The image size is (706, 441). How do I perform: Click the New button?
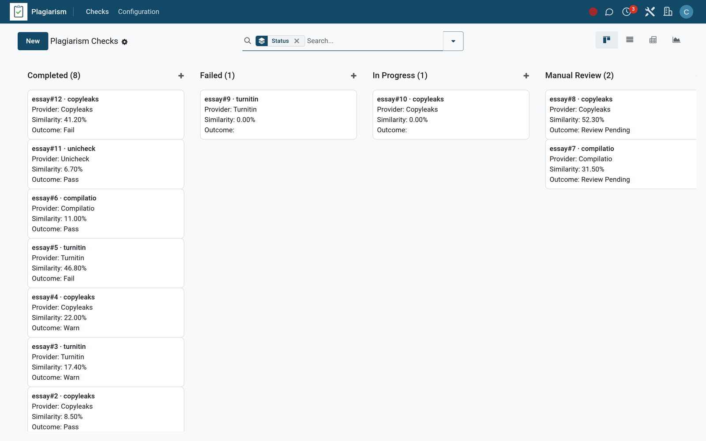[x=33, y=41]
